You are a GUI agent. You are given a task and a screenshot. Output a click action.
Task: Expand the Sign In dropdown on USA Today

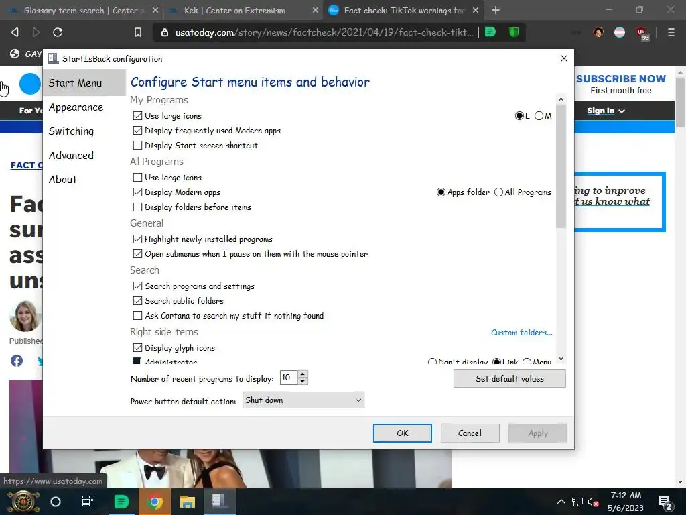(606, 111)
